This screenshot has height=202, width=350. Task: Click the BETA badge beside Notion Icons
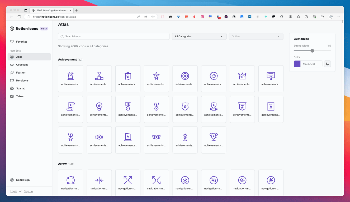point(44,29)
